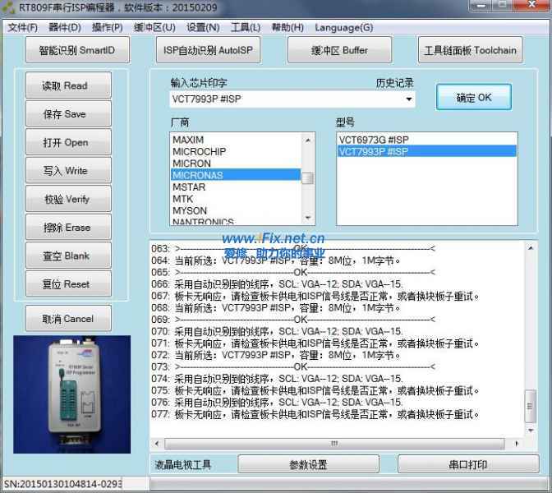Open the Language(G) menu

tap(344, 27)
